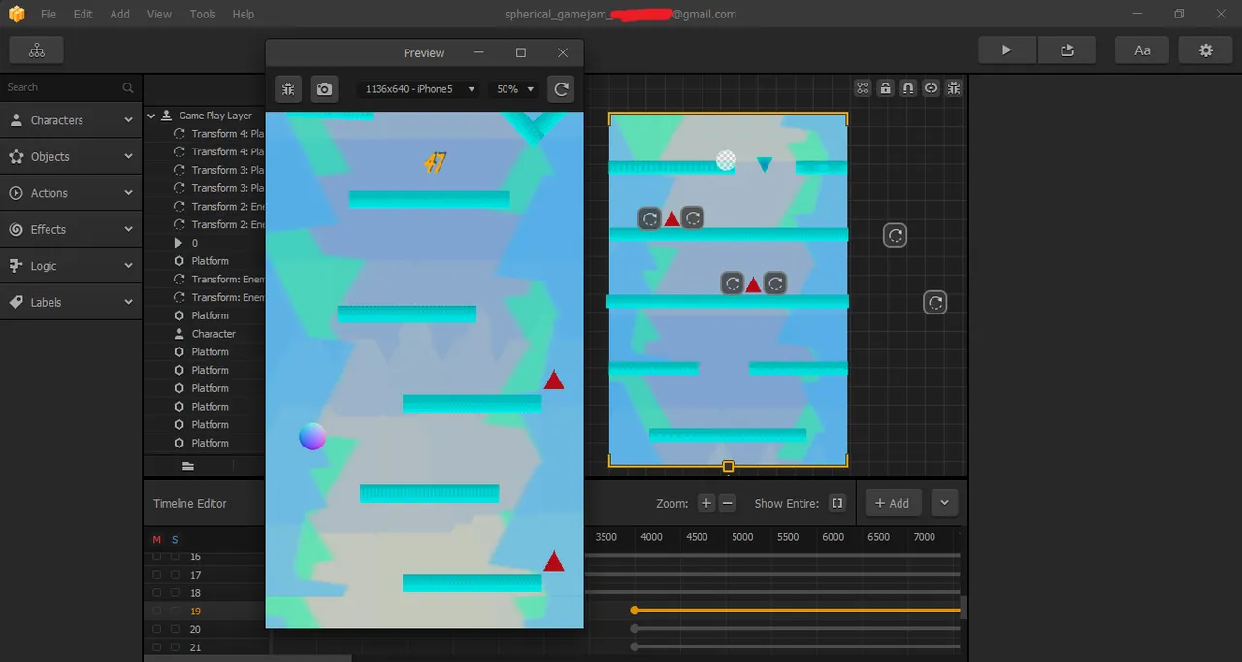The height and width of the screenshot is (662, 1242).
Task: Toggle solo checkbox for track 20
Action: (x=175, y=629)
